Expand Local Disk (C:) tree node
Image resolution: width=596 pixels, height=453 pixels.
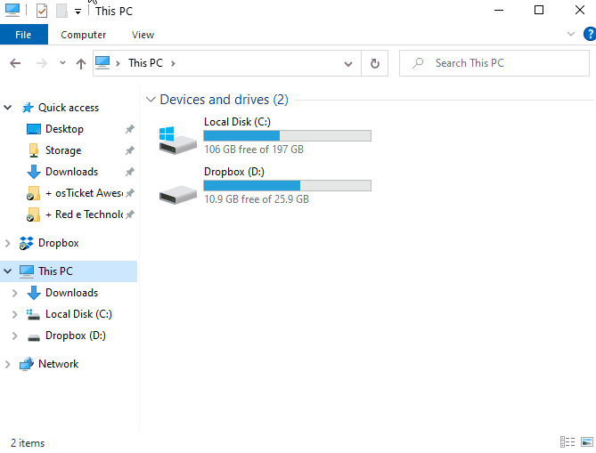(x=15, y=314)
